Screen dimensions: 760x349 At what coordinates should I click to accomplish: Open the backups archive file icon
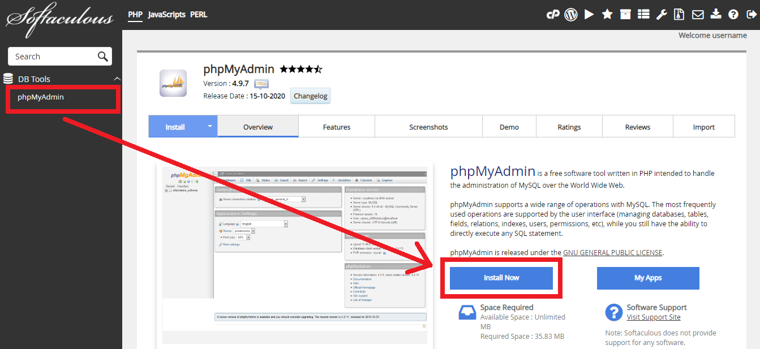pyautogui.click(x=679, y=14)
